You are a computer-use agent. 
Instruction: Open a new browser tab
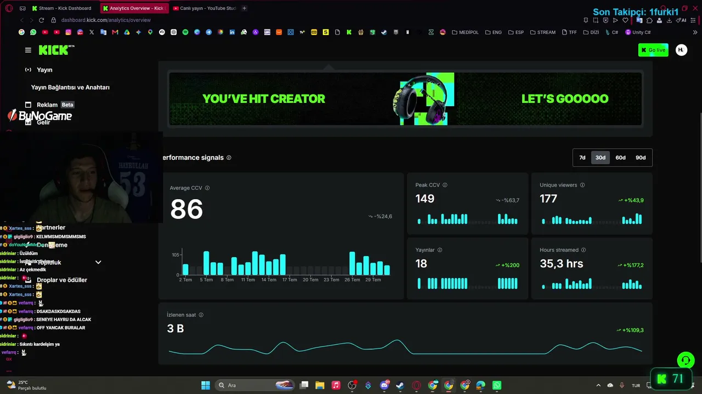(244, 8)
